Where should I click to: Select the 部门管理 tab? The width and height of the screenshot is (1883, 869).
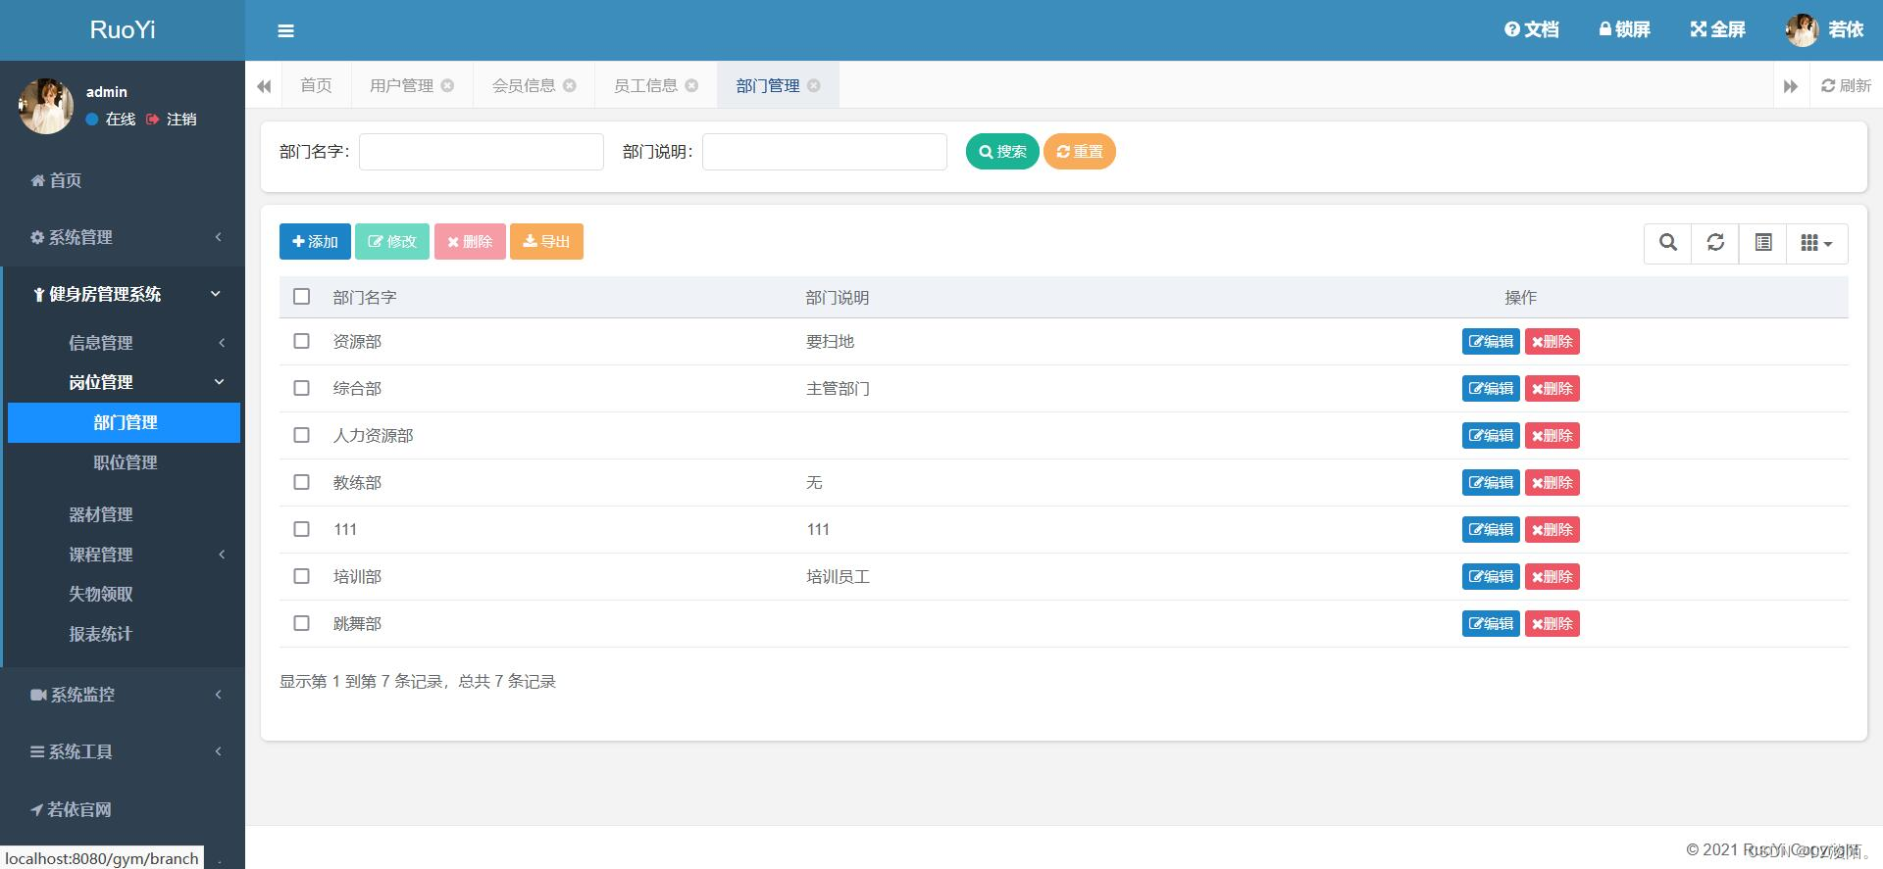tap(768, 85)
